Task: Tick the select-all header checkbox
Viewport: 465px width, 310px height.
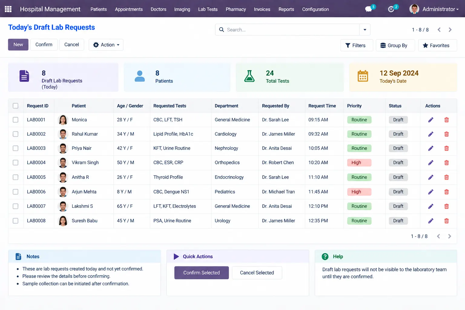Action: (15, 106)
